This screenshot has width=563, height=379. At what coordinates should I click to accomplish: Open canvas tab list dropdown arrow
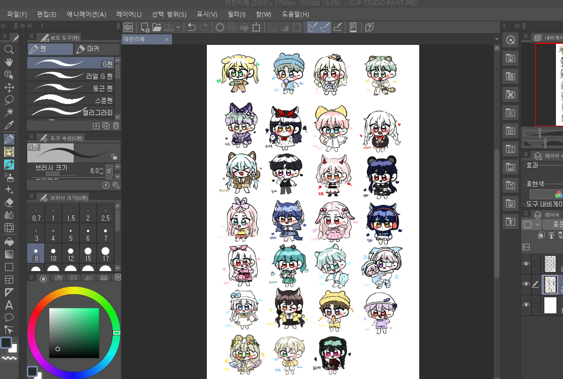(x=497, y=39)
